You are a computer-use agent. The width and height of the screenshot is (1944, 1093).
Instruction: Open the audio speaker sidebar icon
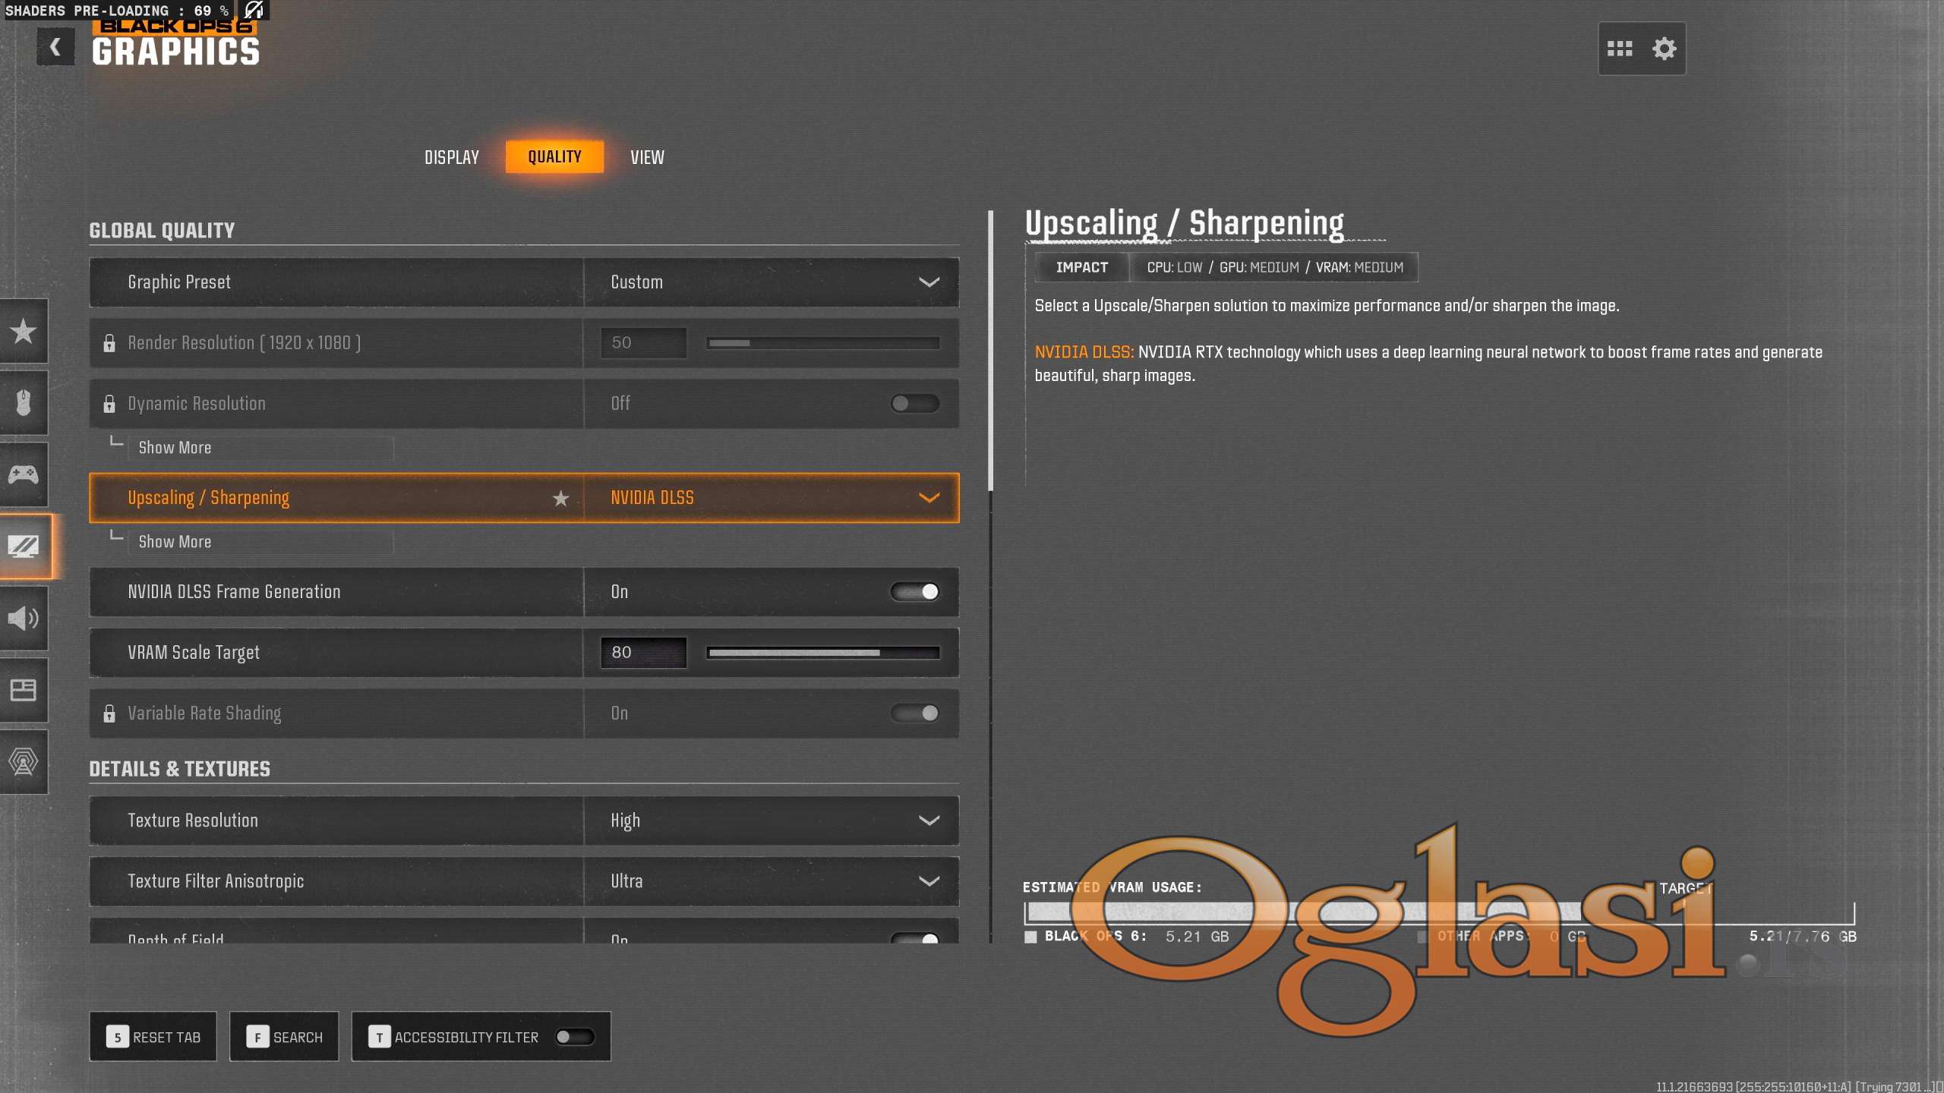click(23, 618)
